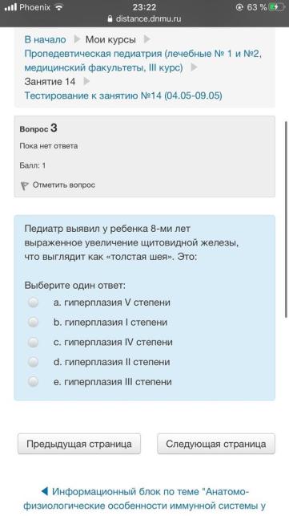Tap the distance.dnmu.ru address bar

point(144,18)
